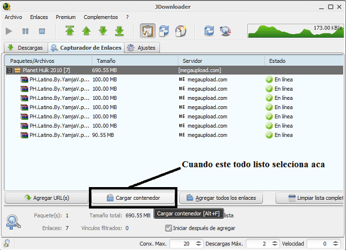346x250 pixels.
Task: Click the Vínculos filtrados value 0
Action: pos(127,228)
